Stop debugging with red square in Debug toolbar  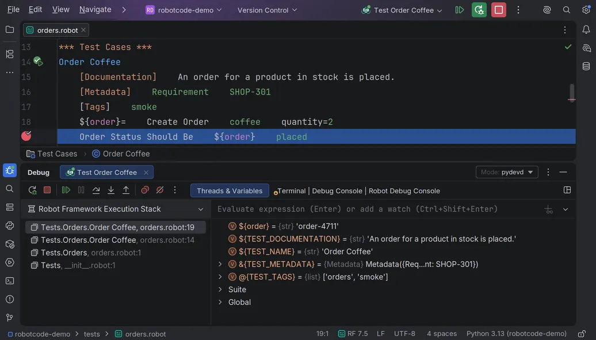47,190
